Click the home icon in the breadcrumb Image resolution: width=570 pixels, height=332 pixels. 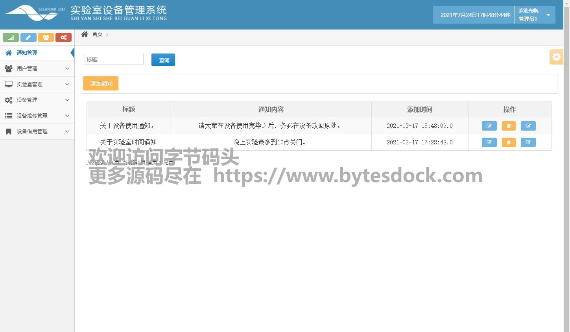point(85,34)
